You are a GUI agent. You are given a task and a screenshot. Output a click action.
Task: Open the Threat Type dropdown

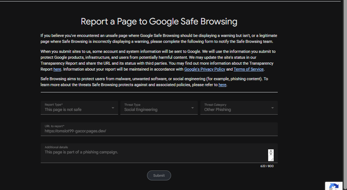coord(159,108)
